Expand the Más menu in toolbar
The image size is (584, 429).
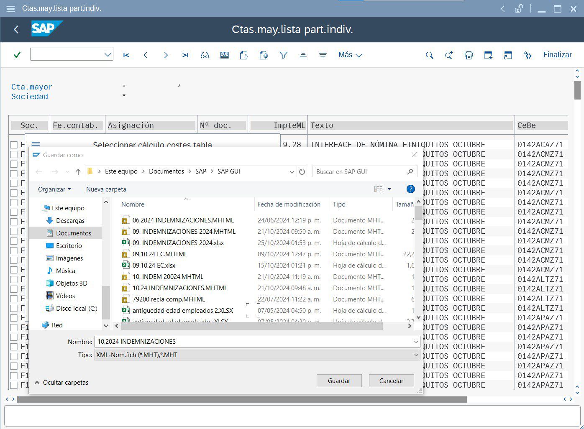pos(350,55)
